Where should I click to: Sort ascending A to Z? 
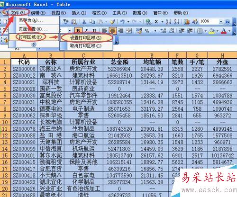click(x=168, y=21)
